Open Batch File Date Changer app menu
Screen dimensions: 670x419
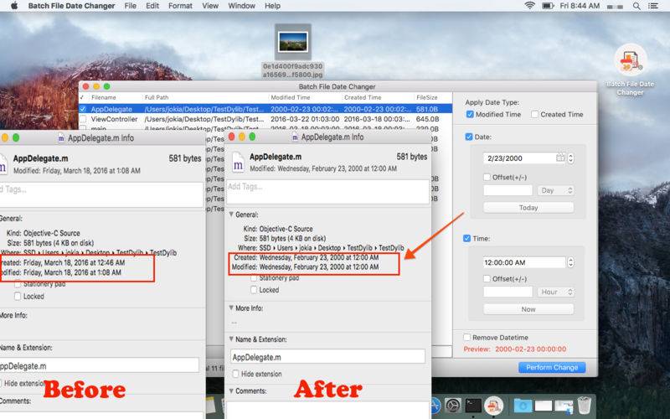click(71, 6)
